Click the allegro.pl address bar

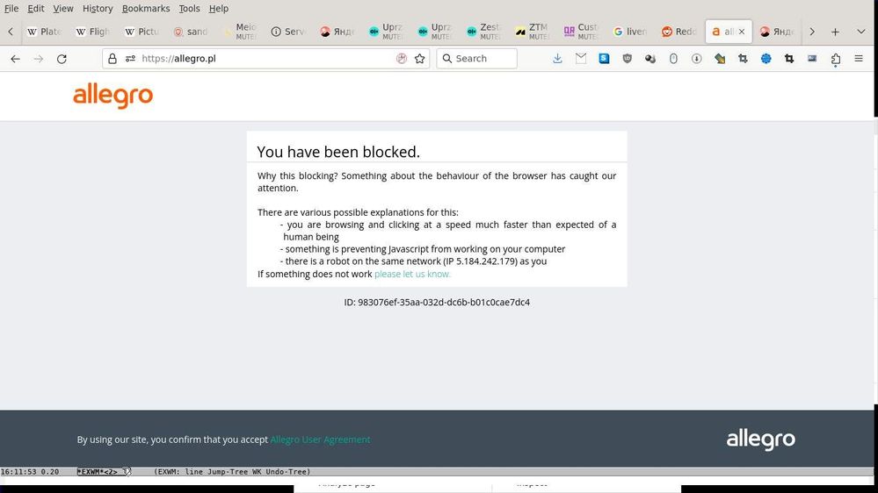[266, 59]
